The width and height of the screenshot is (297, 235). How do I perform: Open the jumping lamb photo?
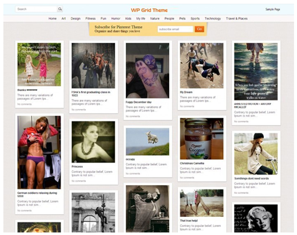tap(147, 141)
